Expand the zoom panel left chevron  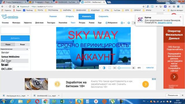coord(100,68)
